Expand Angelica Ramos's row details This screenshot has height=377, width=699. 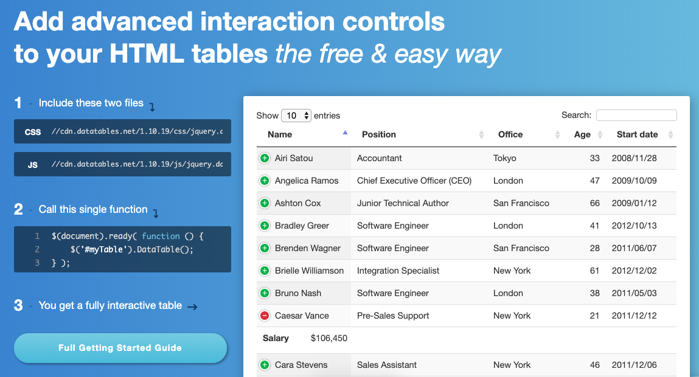(x=265, y=180)
